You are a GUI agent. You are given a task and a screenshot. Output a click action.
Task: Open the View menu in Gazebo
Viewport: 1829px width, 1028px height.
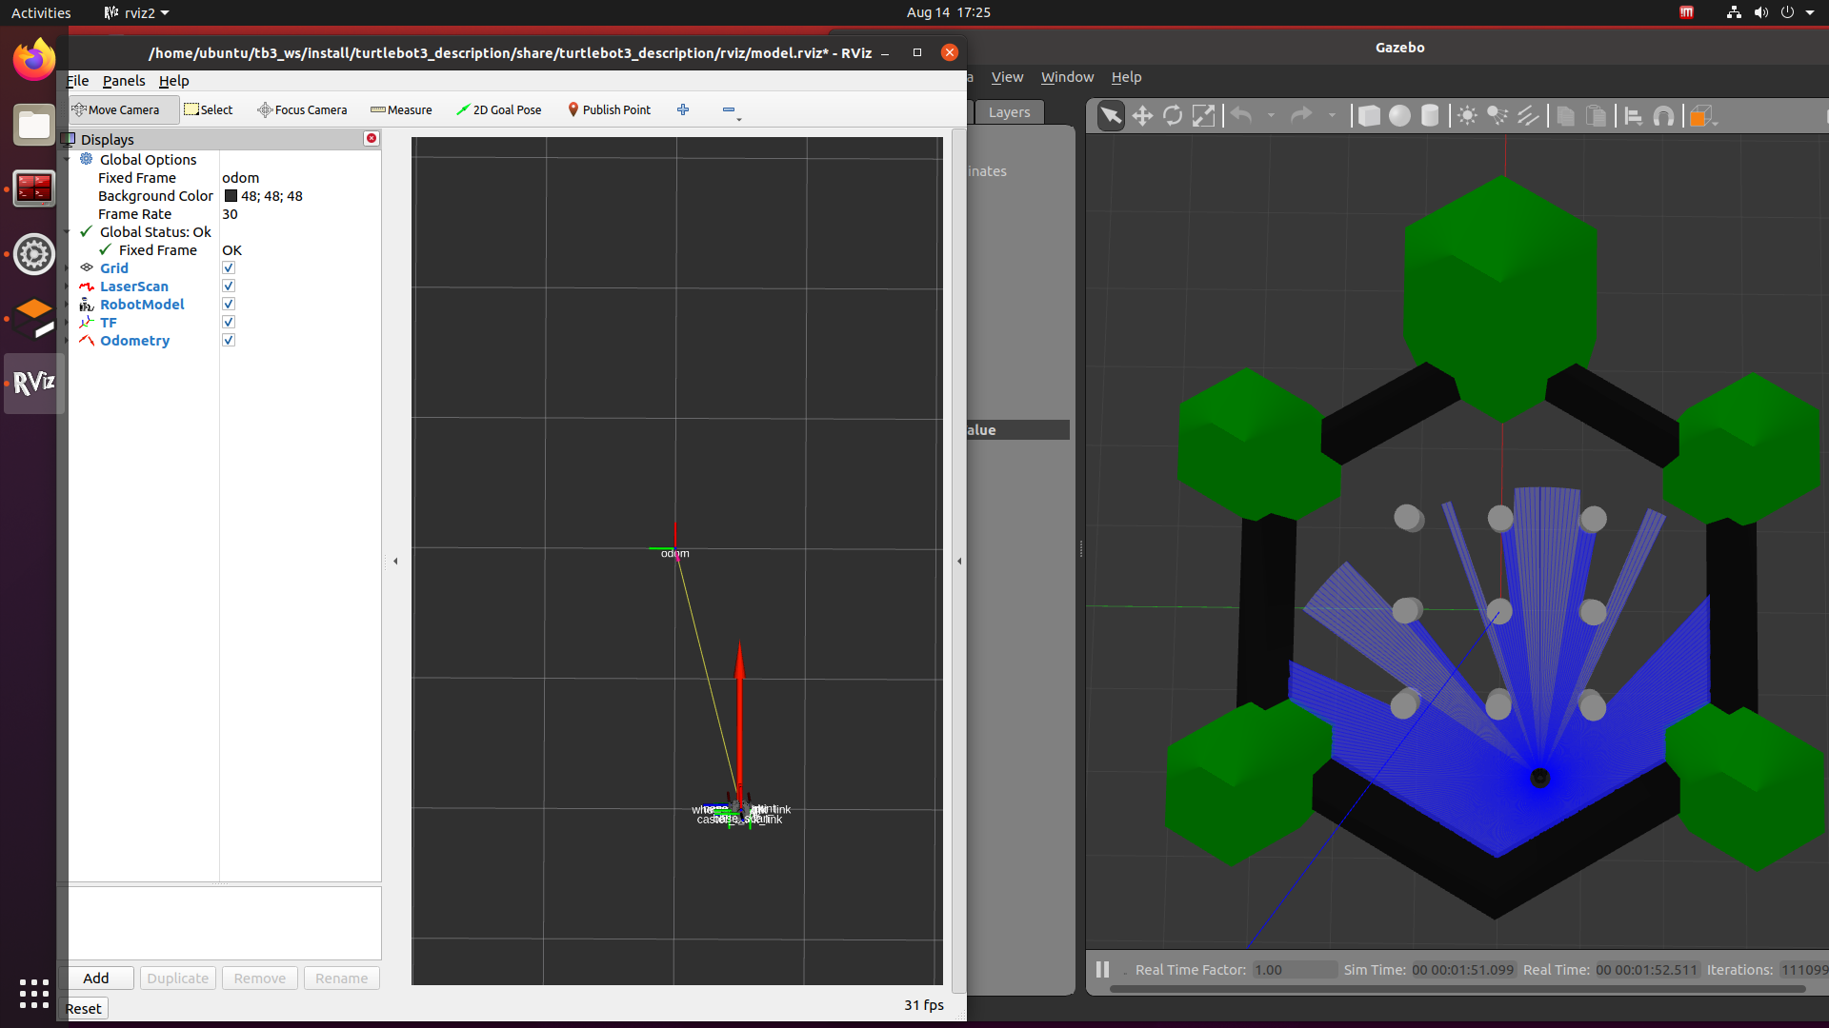pyautogui.click(x=1007, y=77)
